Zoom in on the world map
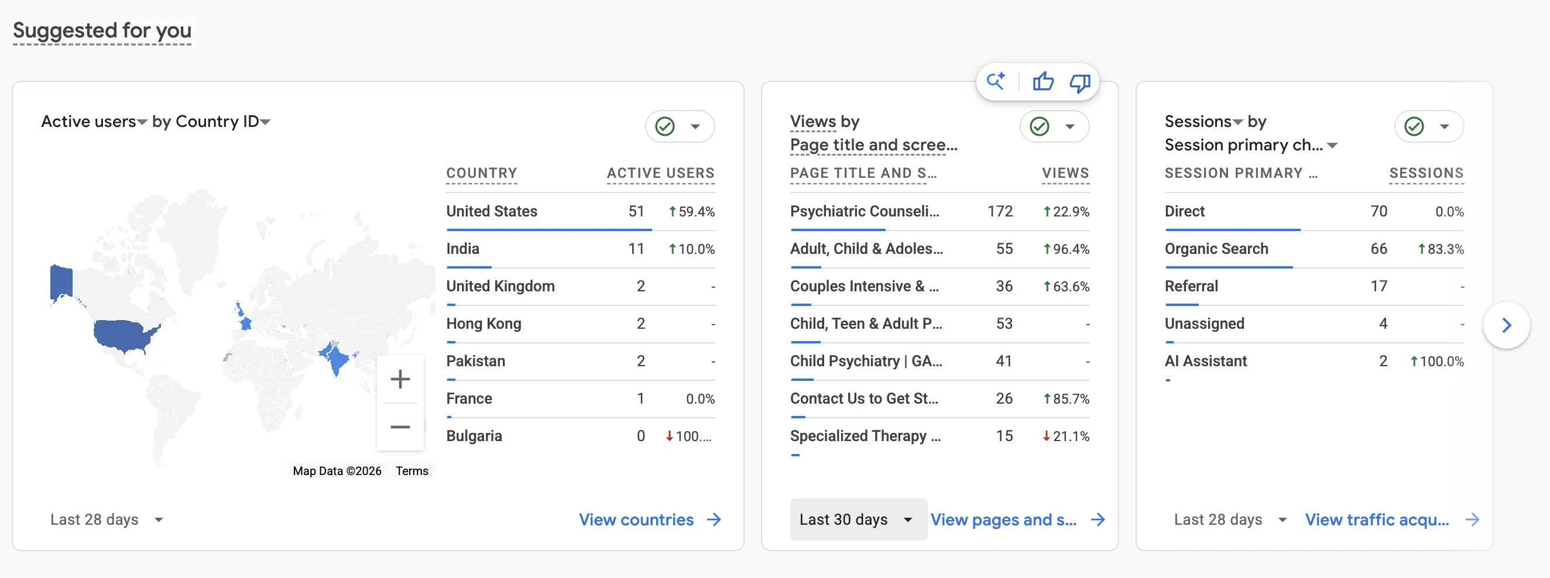This screenshot has width=1550, height=578. [400, 379]
